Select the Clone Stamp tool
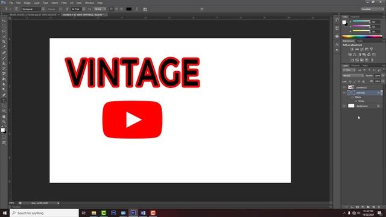 4,63
